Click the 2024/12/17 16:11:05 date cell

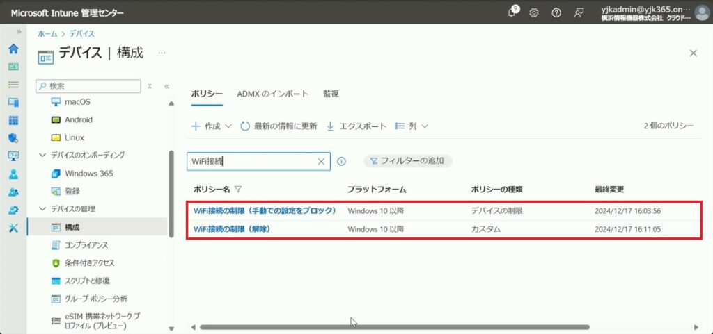pos(627,229)
